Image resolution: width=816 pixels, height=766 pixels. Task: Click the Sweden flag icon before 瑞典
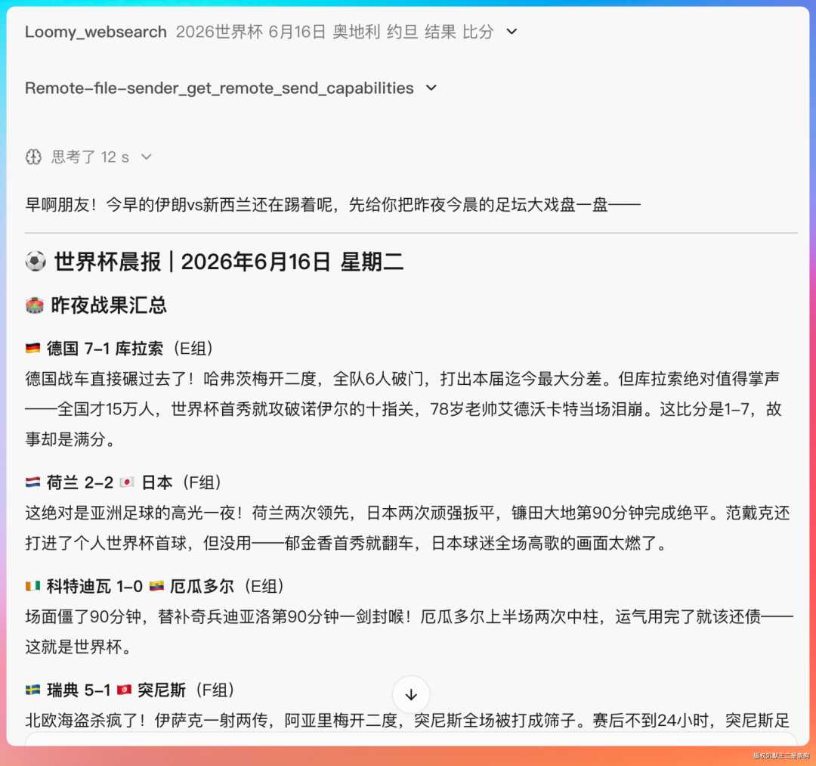click(32, 690)
